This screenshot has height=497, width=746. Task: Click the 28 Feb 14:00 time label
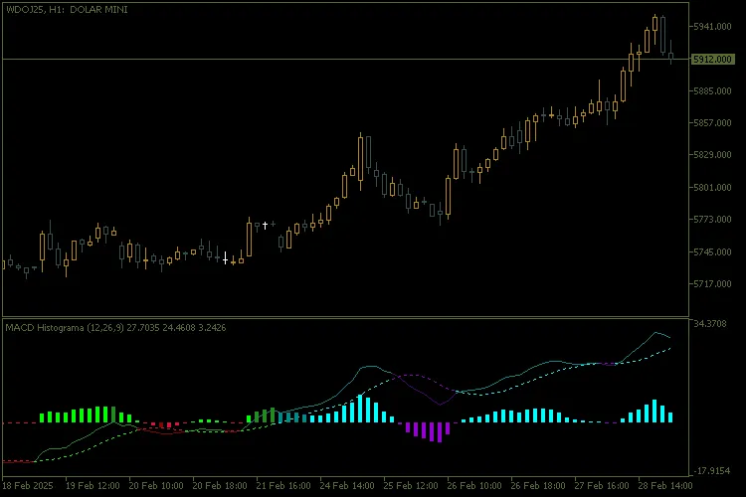tap(665, 486)
